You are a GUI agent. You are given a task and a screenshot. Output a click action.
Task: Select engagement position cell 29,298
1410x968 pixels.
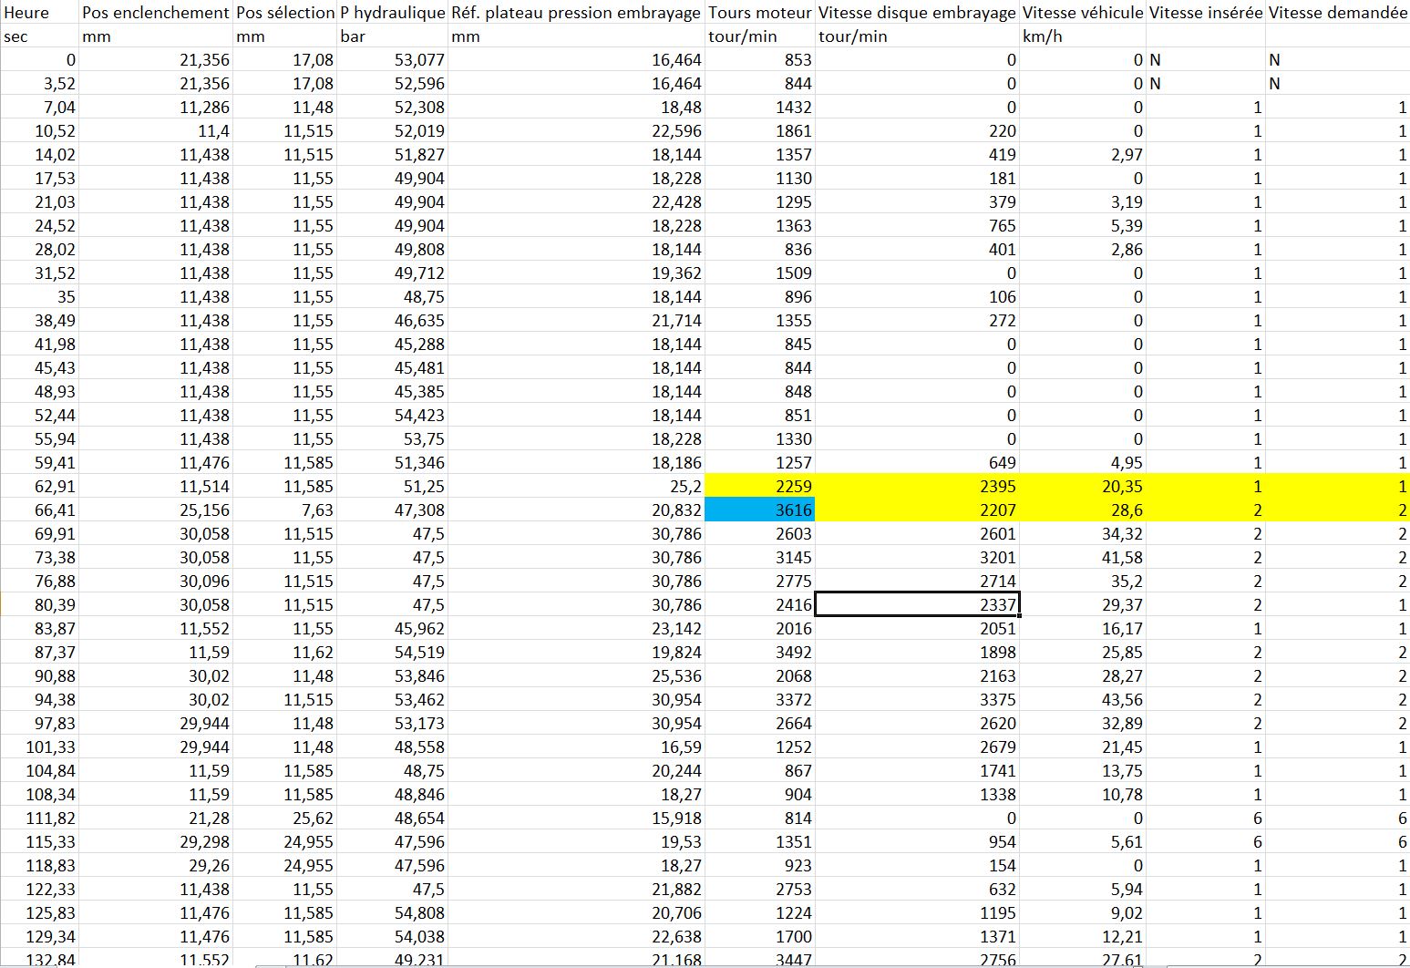(156, 841)
